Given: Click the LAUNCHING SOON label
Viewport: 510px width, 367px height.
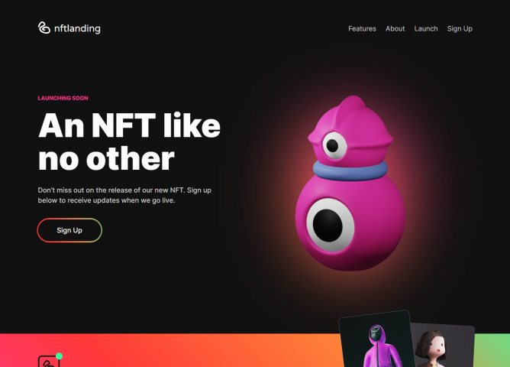Looking at the screenshot, I should pyautogui.click(x=63, y=98).
